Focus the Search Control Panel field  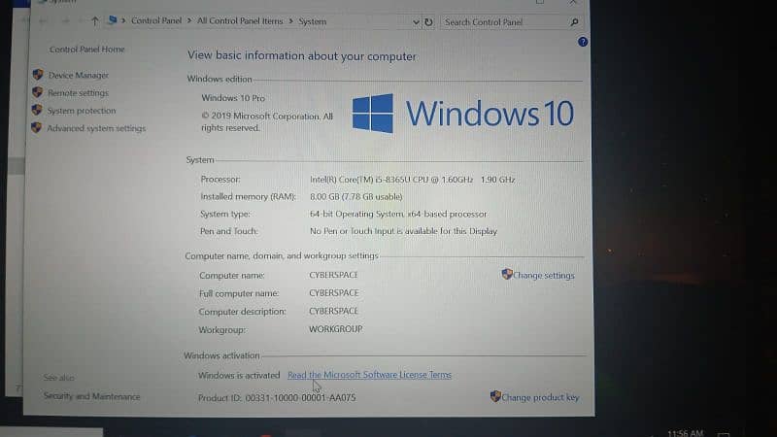coord(503,21)
